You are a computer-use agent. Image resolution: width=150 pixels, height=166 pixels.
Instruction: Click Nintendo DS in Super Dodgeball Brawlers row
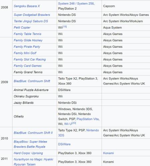(x=67, y=15)
